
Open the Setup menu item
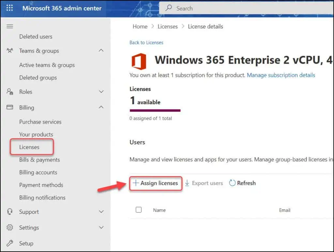point(26,243)
